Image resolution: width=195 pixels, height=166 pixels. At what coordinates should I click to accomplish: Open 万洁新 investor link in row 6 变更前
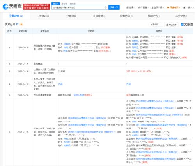click(x=67, y=142)
